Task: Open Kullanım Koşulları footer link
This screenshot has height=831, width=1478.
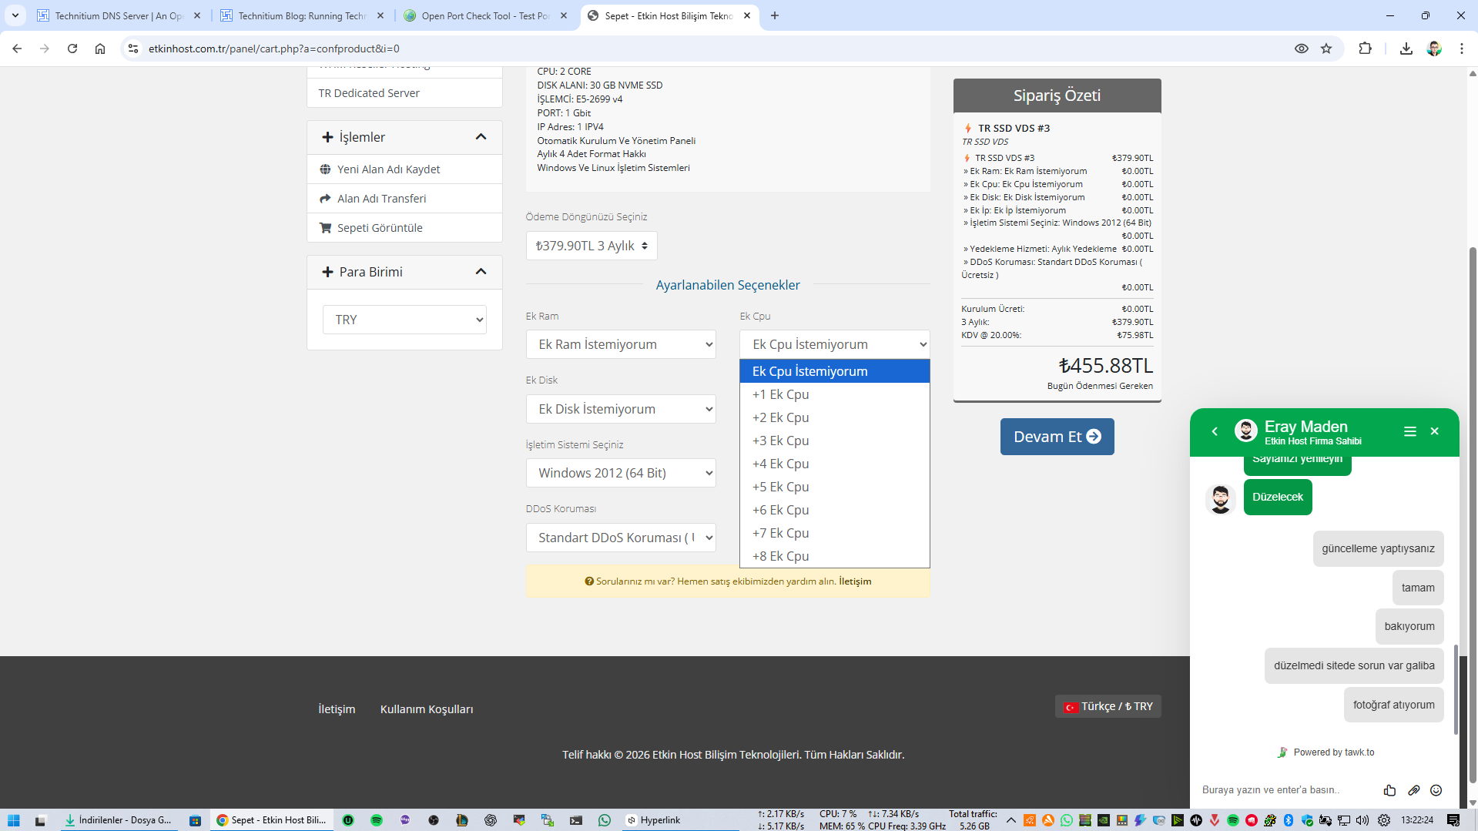Action: (x=427, y=709)
